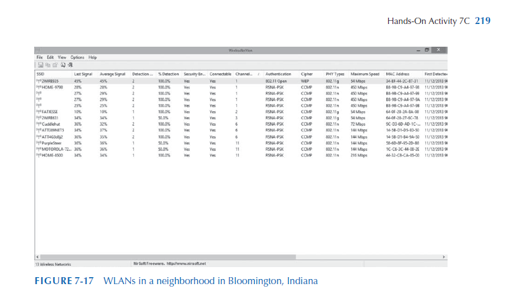Viewport: 507px width, 298px height.
Task: Select the PurpleSteer network row
Action: point(241,143)
